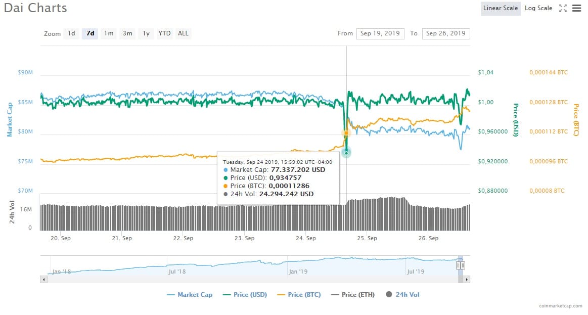Click the 23. Sep axis label
The image size is (588, 315).
coord(245,238)
